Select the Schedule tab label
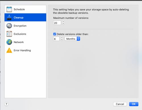The height and width of the screenshot is (110, 142). (x=19, y=9)
